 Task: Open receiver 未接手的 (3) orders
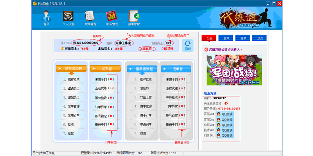coord(176,80)
